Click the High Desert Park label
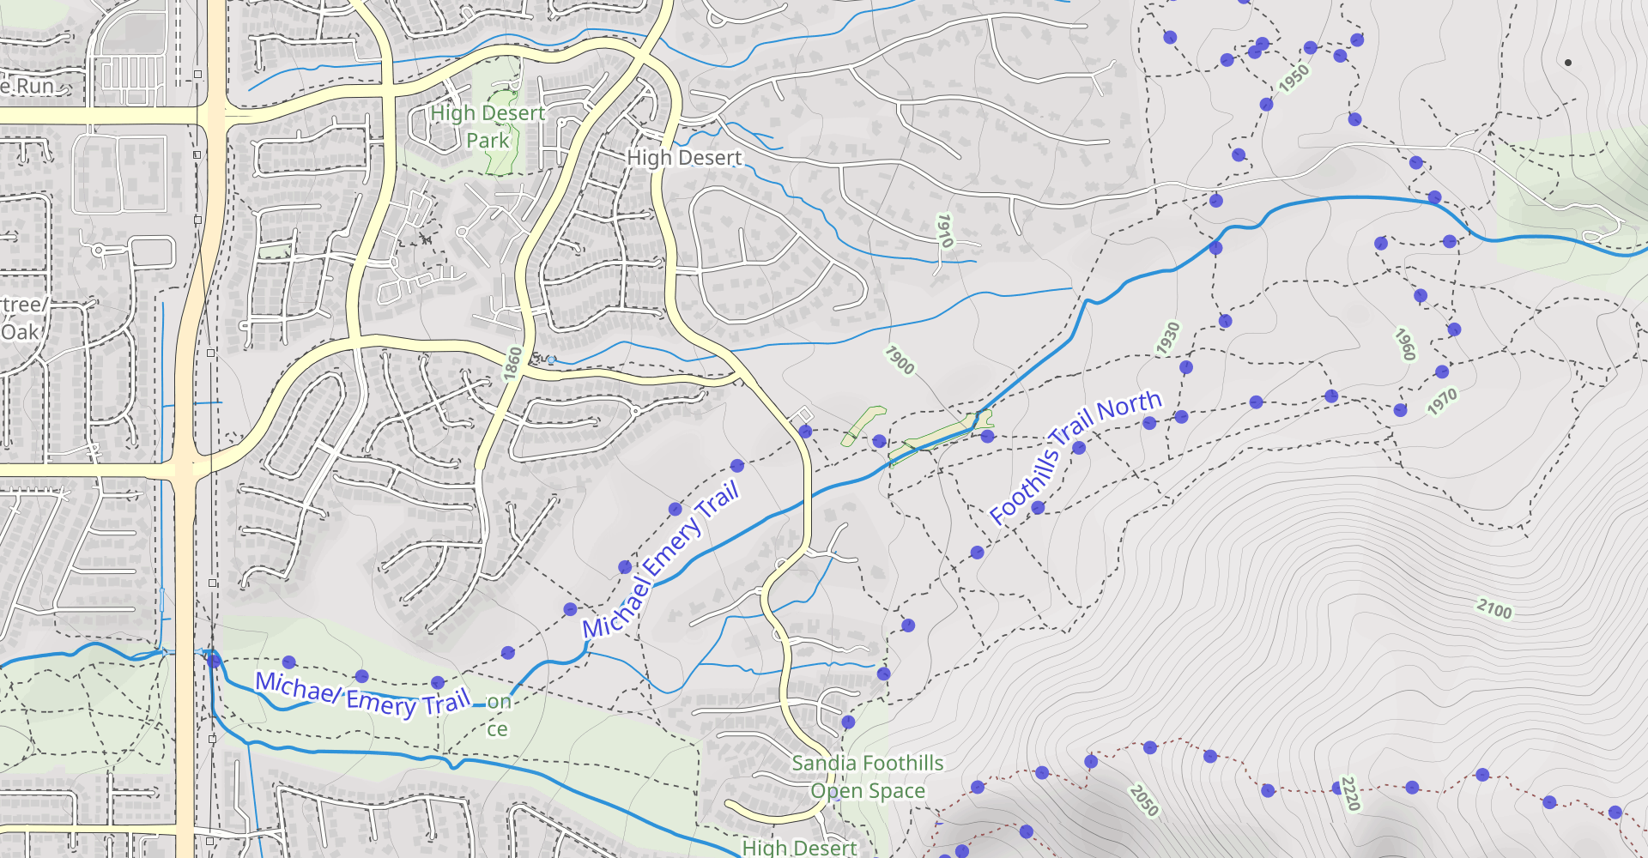The height and width of the screenshot is (858, 1648). coord(488,126)
